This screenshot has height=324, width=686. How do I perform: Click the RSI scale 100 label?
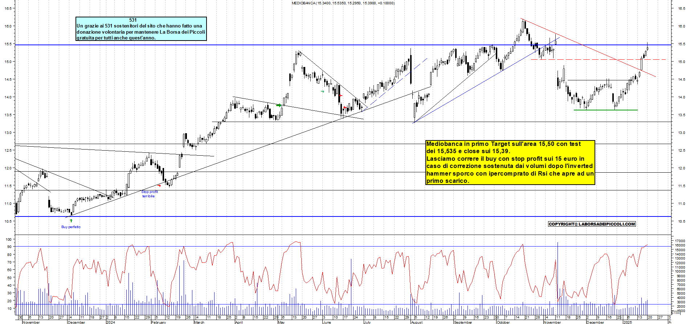point(9,240)
